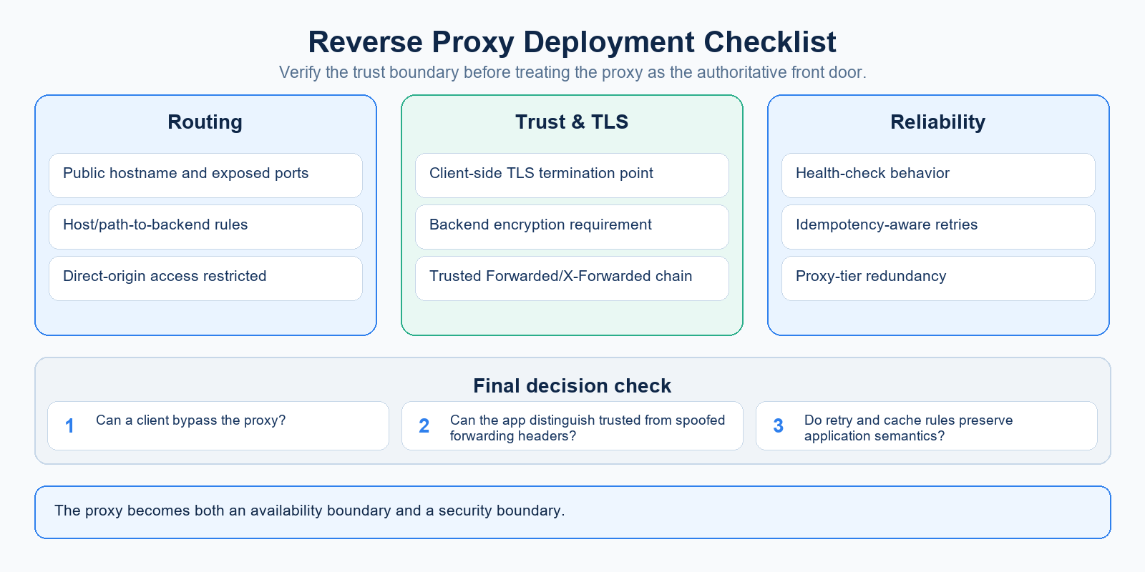Screen dimensions: 1145x572
Task: Click the number 3 decision badge
Action: [x=778, y=426]
